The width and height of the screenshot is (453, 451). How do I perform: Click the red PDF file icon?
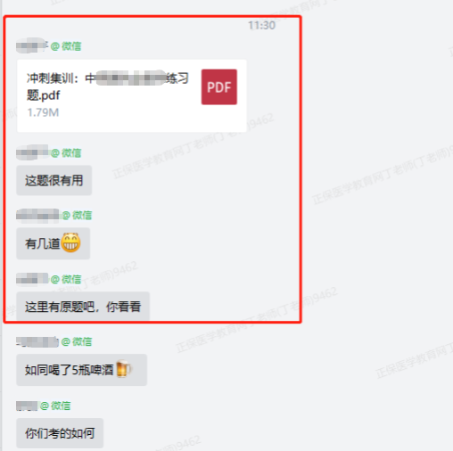tap(219, 87)
